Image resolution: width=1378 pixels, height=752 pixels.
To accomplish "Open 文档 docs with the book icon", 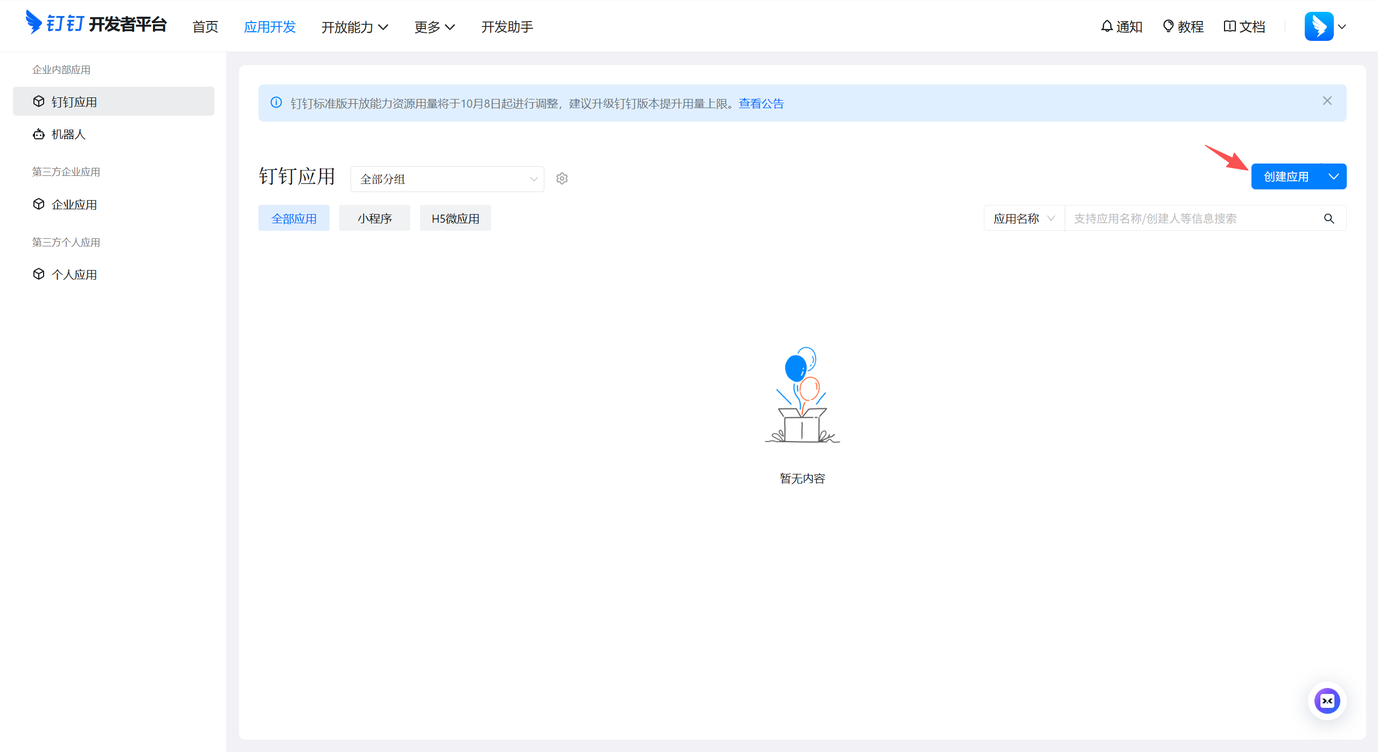I will (x=1244, y=26).
